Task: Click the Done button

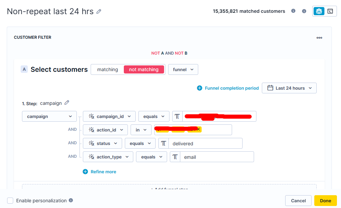Action: pos(325,201)
